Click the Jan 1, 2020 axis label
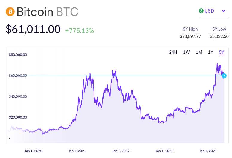Image resolution: width=232 pixels, height=158 pixels. click(33, 151)
